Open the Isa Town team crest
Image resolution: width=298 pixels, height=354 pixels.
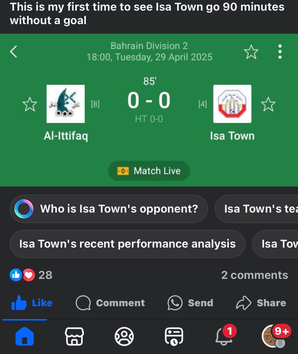[232, 104]
